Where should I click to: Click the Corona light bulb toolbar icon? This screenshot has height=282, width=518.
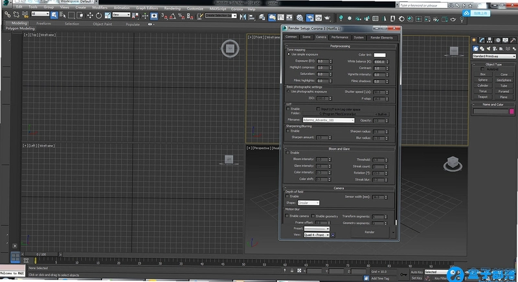(341, 18)
